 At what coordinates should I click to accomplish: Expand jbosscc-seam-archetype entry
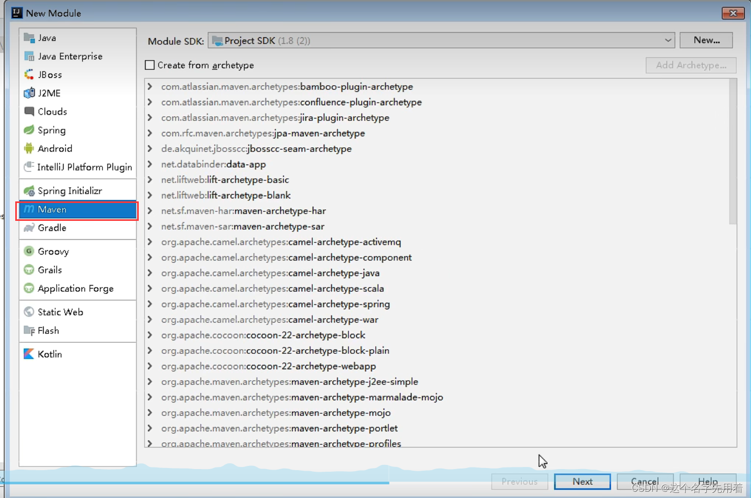point(150,148)
